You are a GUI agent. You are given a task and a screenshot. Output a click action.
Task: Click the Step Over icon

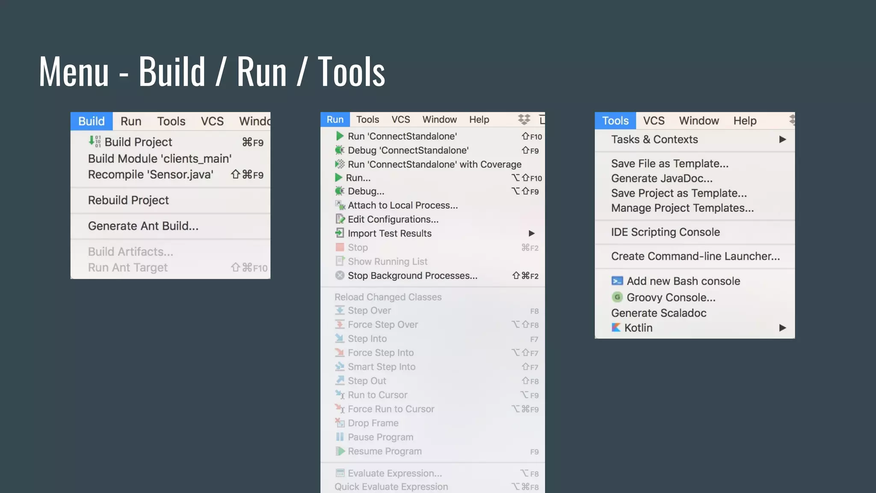(340, 310)
